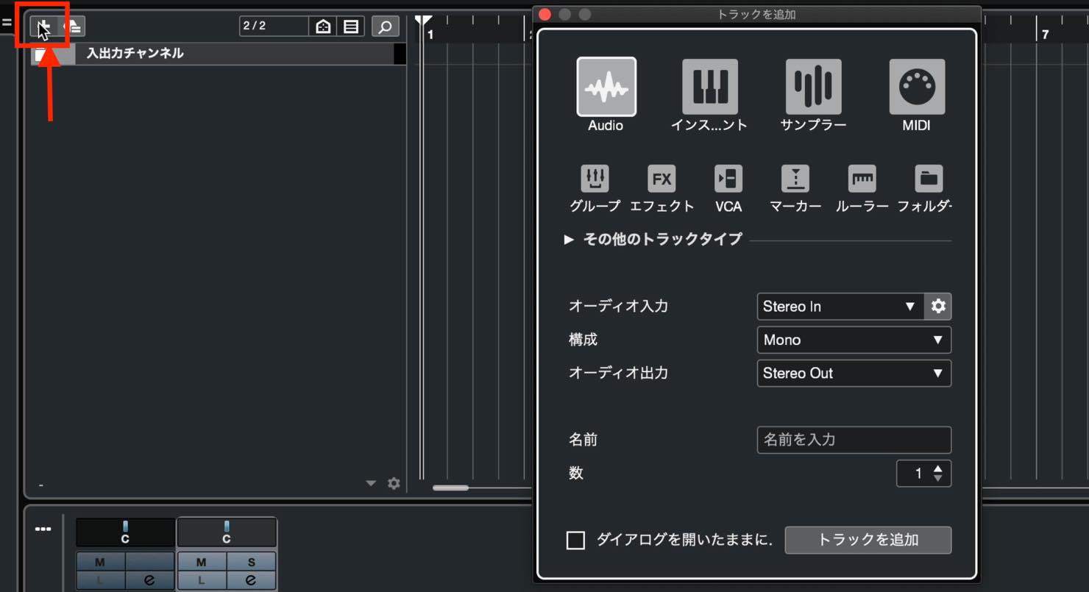Click folder icon of 入出力チャンネル track
Viewport: 1089px width, 592px height.
(42, 54)
